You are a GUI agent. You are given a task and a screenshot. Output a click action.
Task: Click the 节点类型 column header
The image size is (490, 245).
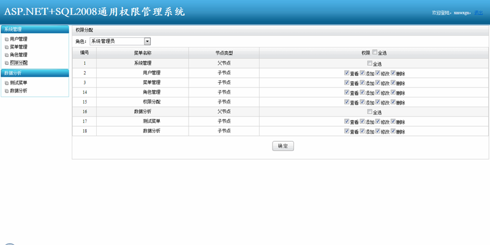pyautogui.click(x=224, y=53)
